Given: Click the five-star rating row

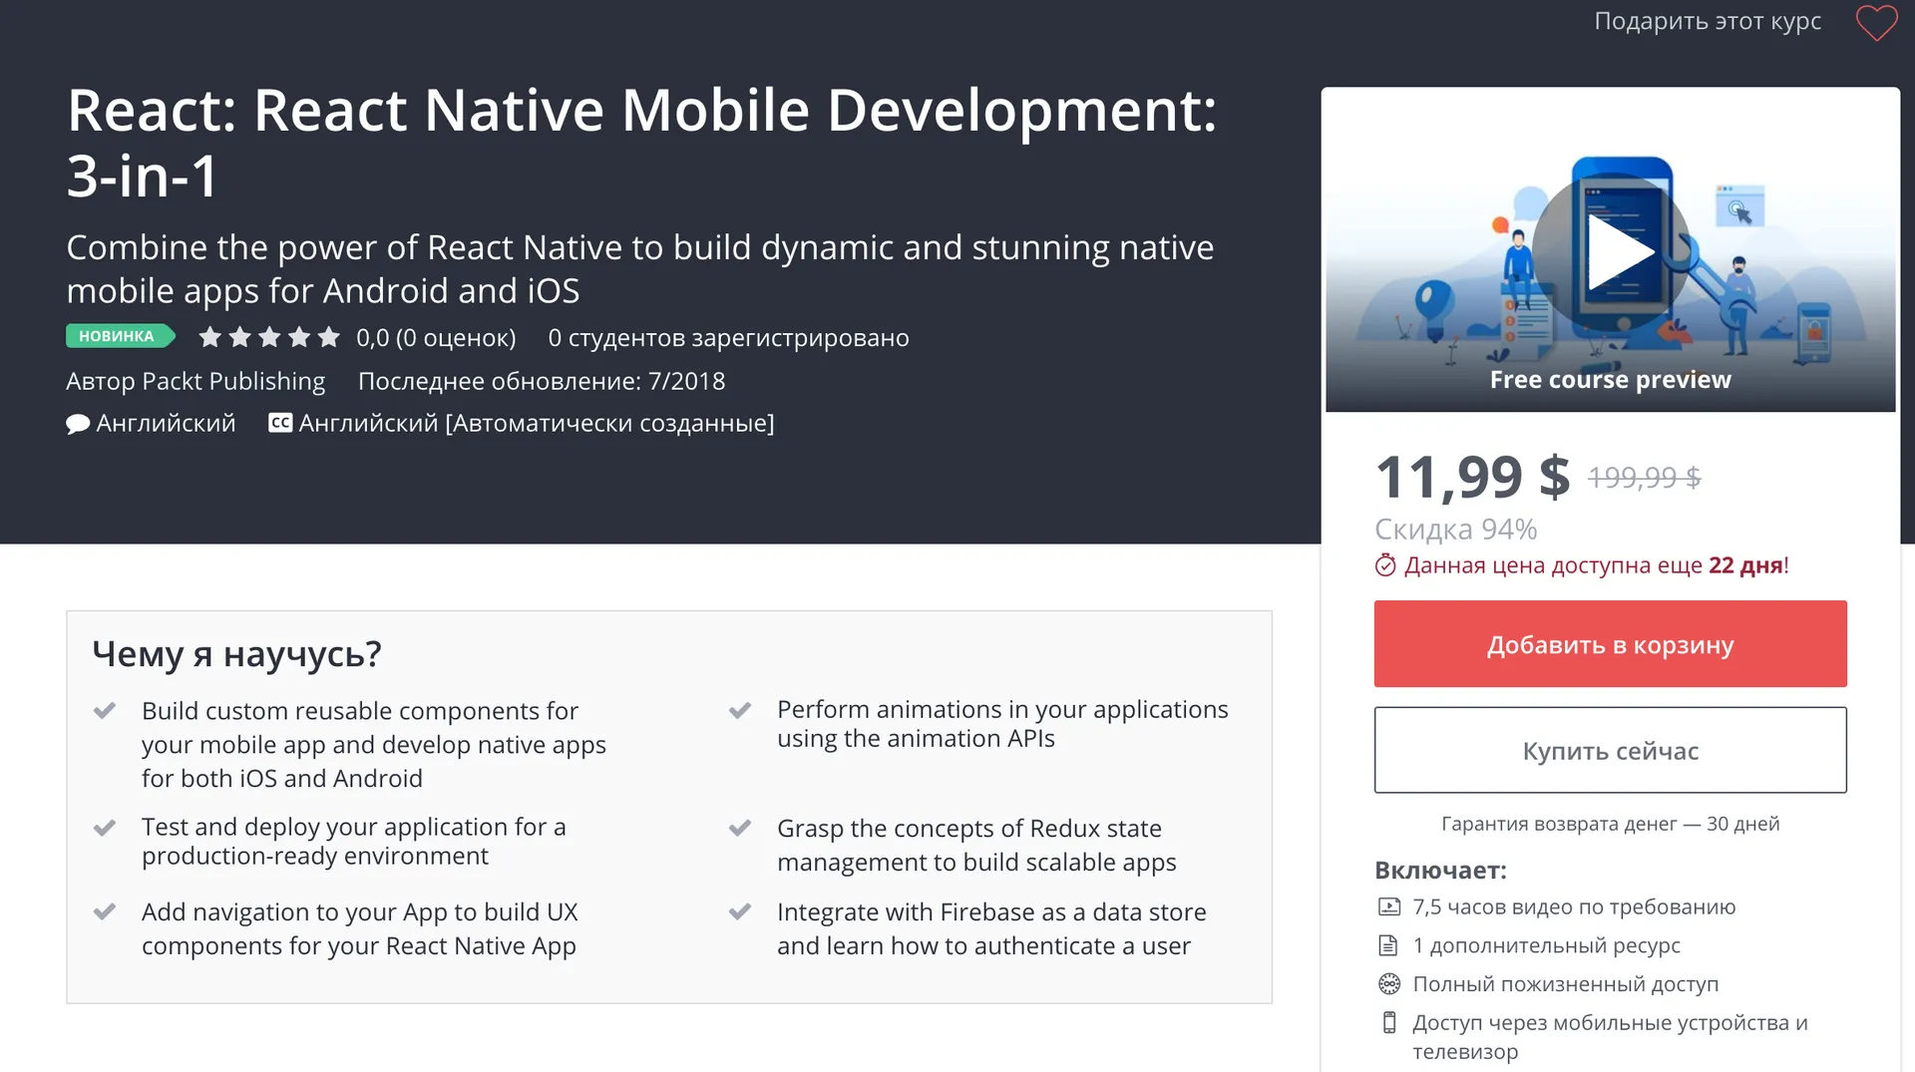Looking at the screenshot, I should coord(269,337).
